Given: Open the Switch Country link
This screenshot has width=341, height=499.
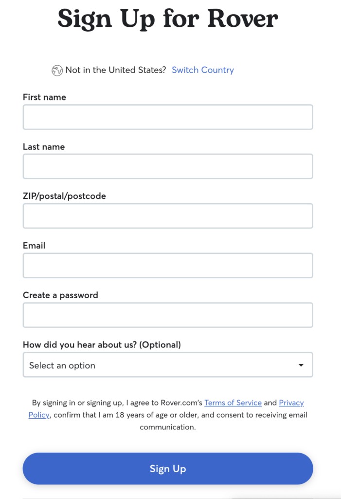Looking at the screenshot, I should pyautogui.click(x=203, y=70).
